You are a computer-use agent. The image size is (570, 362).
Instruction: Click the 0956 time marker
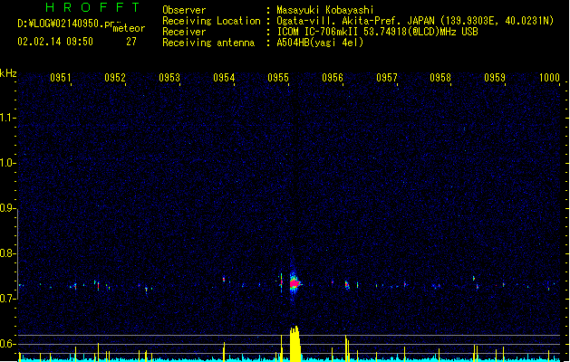pyautogui.click(x=333, y=78)
